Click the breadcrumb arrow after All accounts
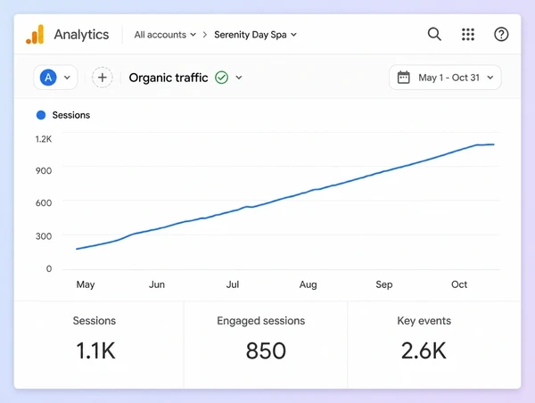This screenshot has width=535, height=403. pyautogui.click(x=205, y=35)
